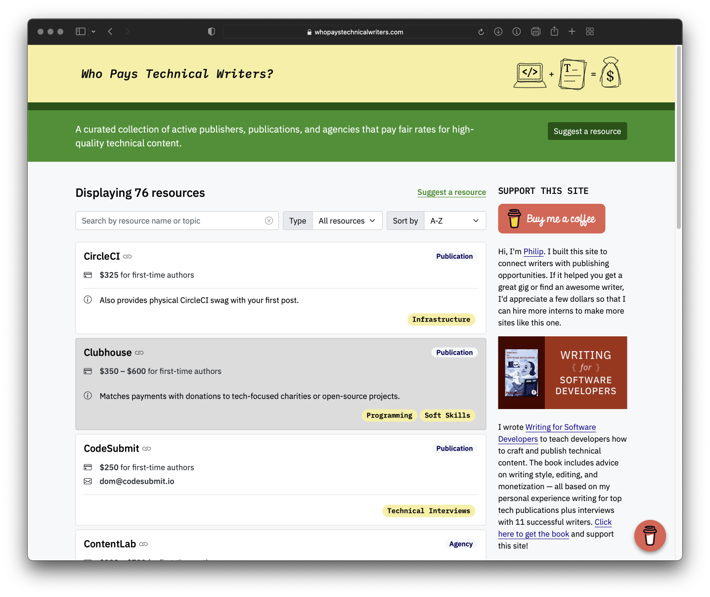Image resolution: width=710 pixels, height=597 pixels.
Task: Click the sidebar toggle icon in the toolbar
Action: [x=80, y=31]
